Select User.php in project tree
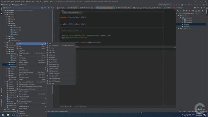Image resolution: width=208 pixels, height=117 pixels. (x=15, y=34)
